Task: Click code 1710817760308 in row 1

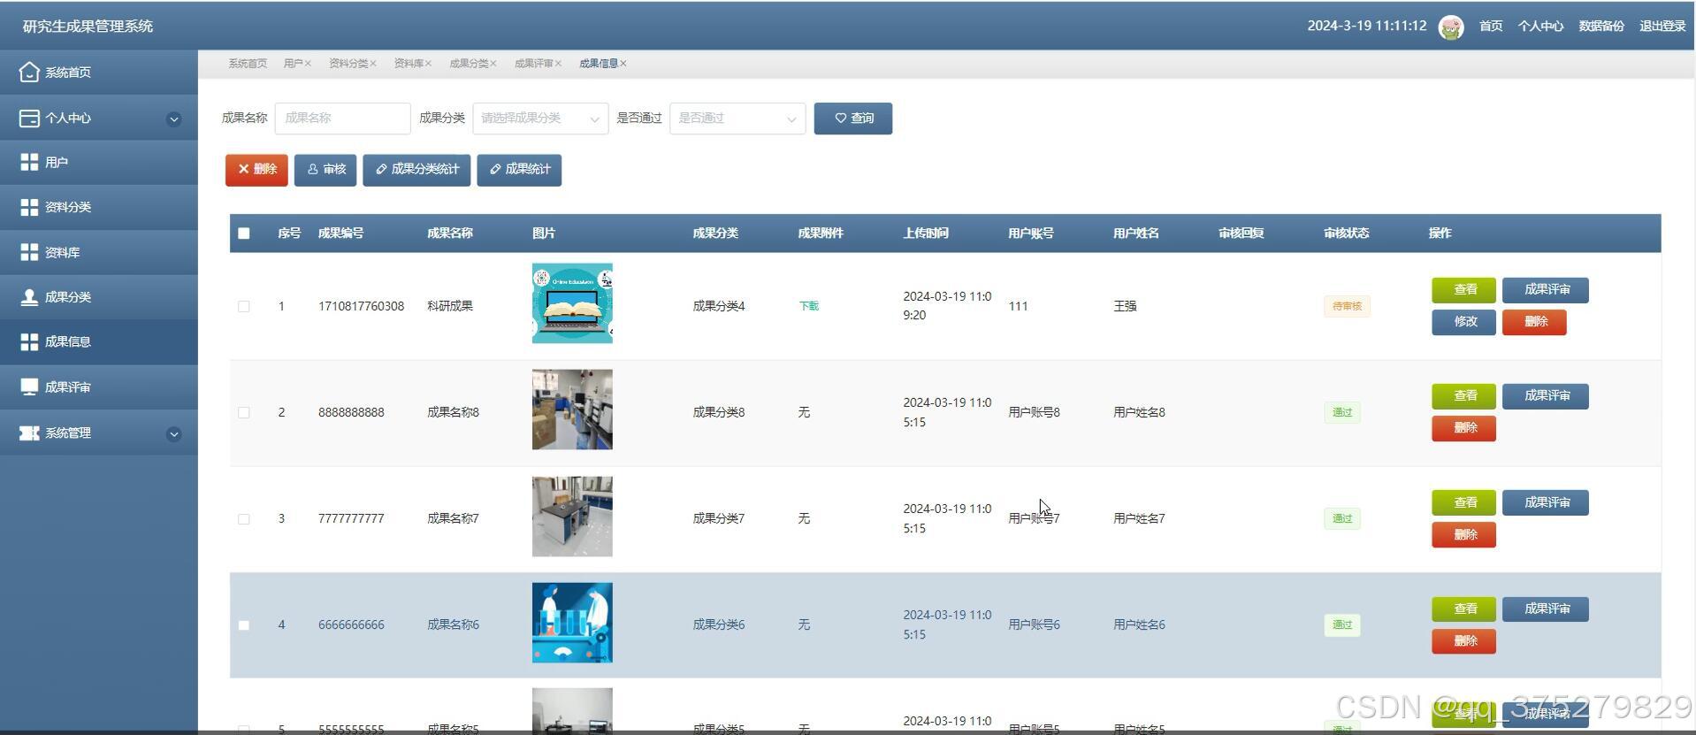Action: 361,306
